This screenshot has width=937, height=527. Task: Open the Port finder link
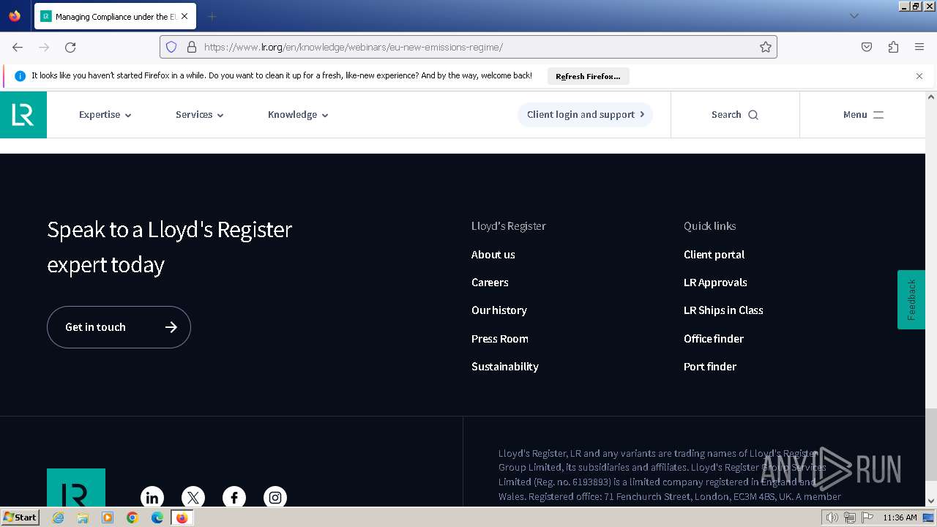point(710,367)
